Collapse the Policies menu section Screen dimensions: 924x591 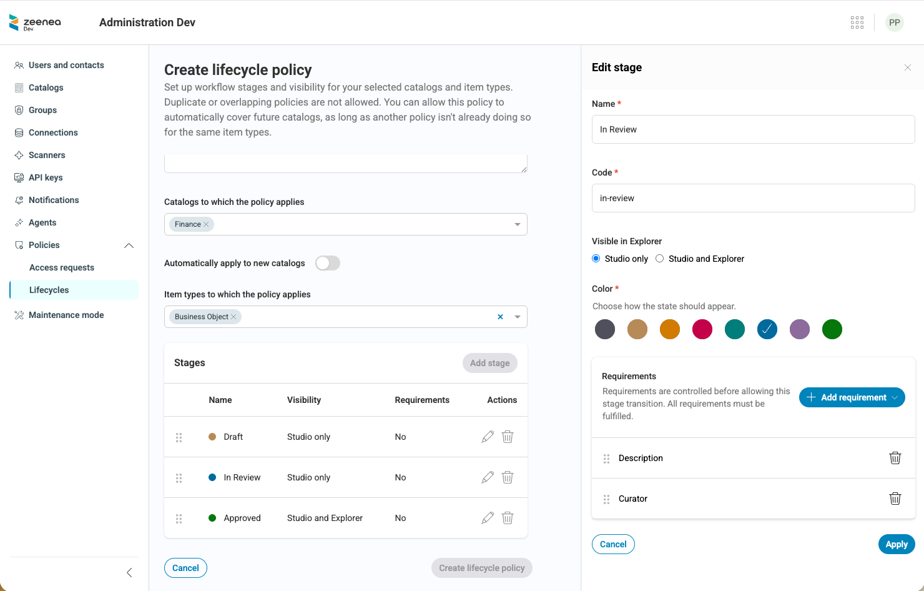(x=129, y=246)
